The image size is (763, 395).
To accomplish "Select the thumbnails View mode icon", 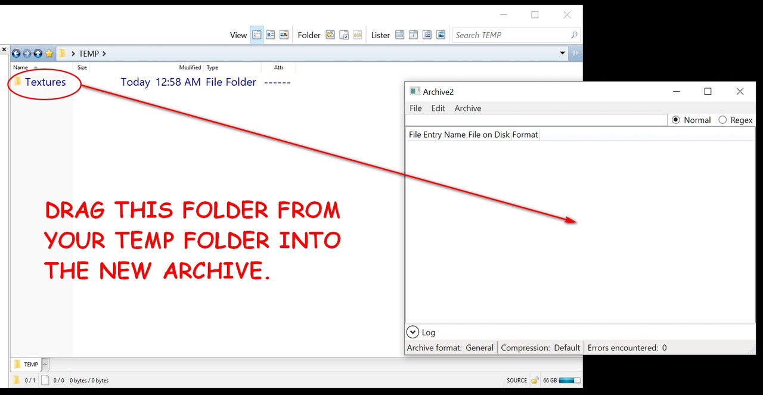I will coord(284,35).
